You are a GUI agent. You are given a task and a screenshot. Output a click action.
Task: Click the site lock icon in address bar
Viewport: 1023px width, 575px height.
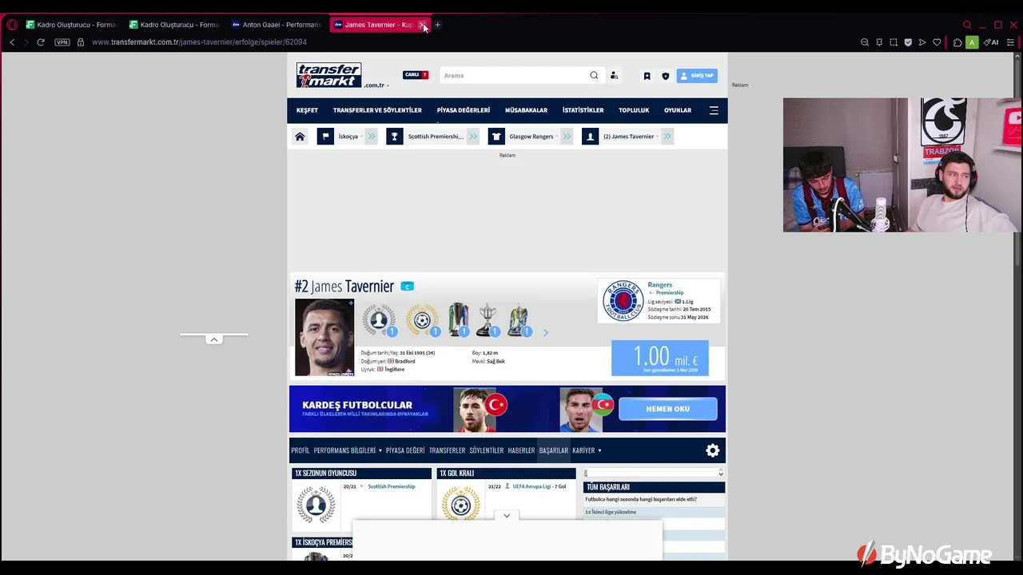click(x=80, y=42)
